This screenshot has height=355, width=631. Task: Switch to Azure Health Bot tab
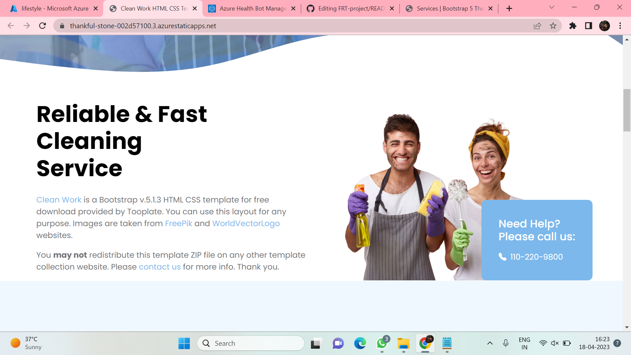[252, 9]
